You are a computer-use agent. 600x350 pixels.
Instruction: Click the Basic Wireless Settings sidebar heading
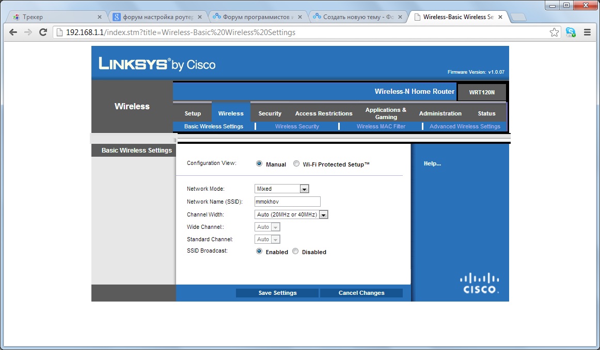pos(137,150)
